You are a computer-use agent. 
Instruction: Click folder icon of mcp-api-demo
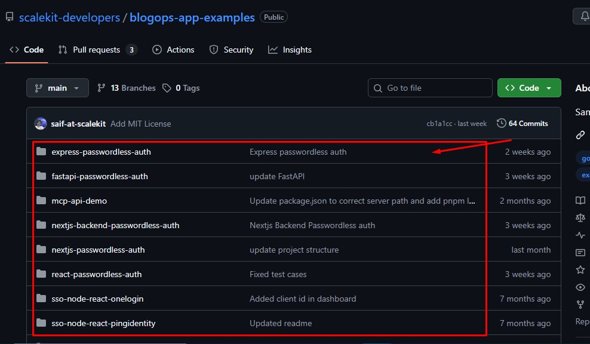pos(41,200)
